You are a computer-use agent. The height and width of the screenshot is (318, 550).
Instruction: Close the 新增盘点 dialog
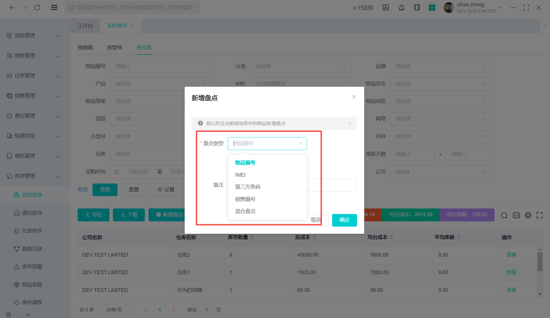point(354,97)
